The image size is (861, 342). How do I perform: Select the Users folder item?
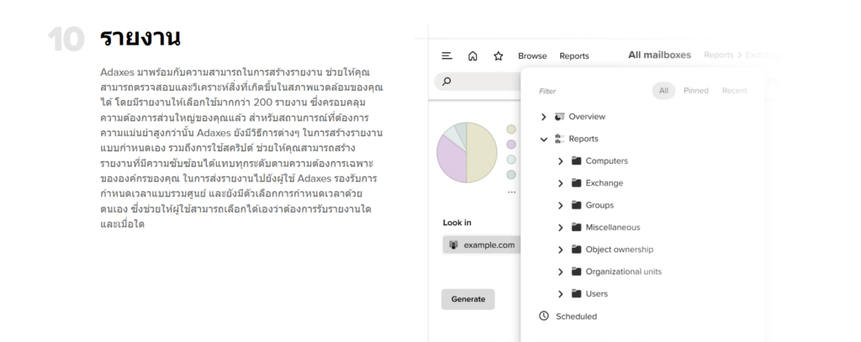click(x=596, y=293)
